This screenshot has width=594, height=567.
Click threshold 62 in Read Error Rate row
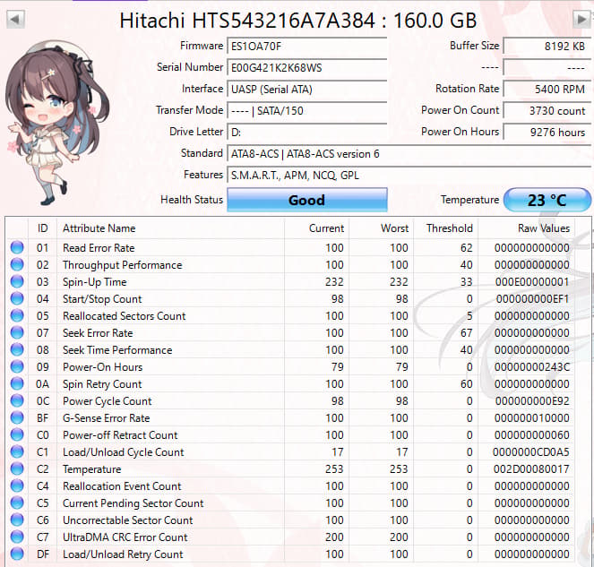(x=467, y=248)
